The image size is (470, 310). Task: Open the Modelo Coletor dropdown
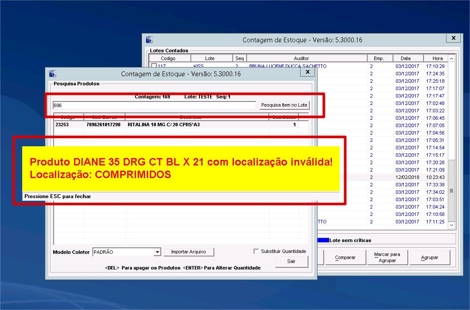click(x=157, y=252)
